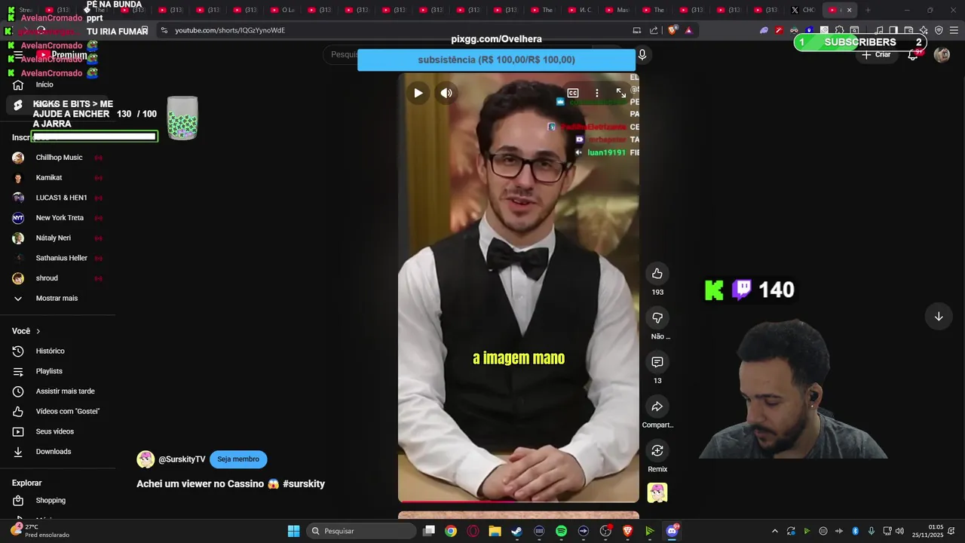Open the #surskity hashtag link
This screenshot has height=543, width=965.
pyautogui.click(x=304, y=484)
